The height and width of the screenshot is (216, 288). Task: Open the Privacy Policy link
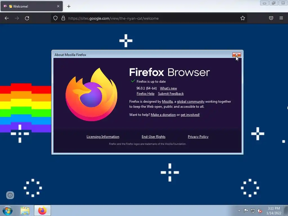[x=198, y=137]
